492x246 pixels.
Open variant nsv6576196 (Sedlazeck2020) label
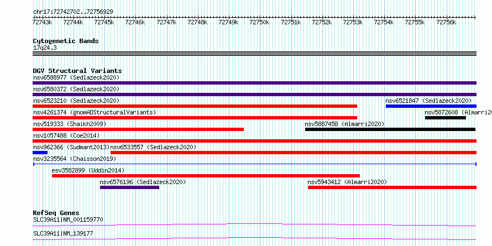click(x=143, y=182)
